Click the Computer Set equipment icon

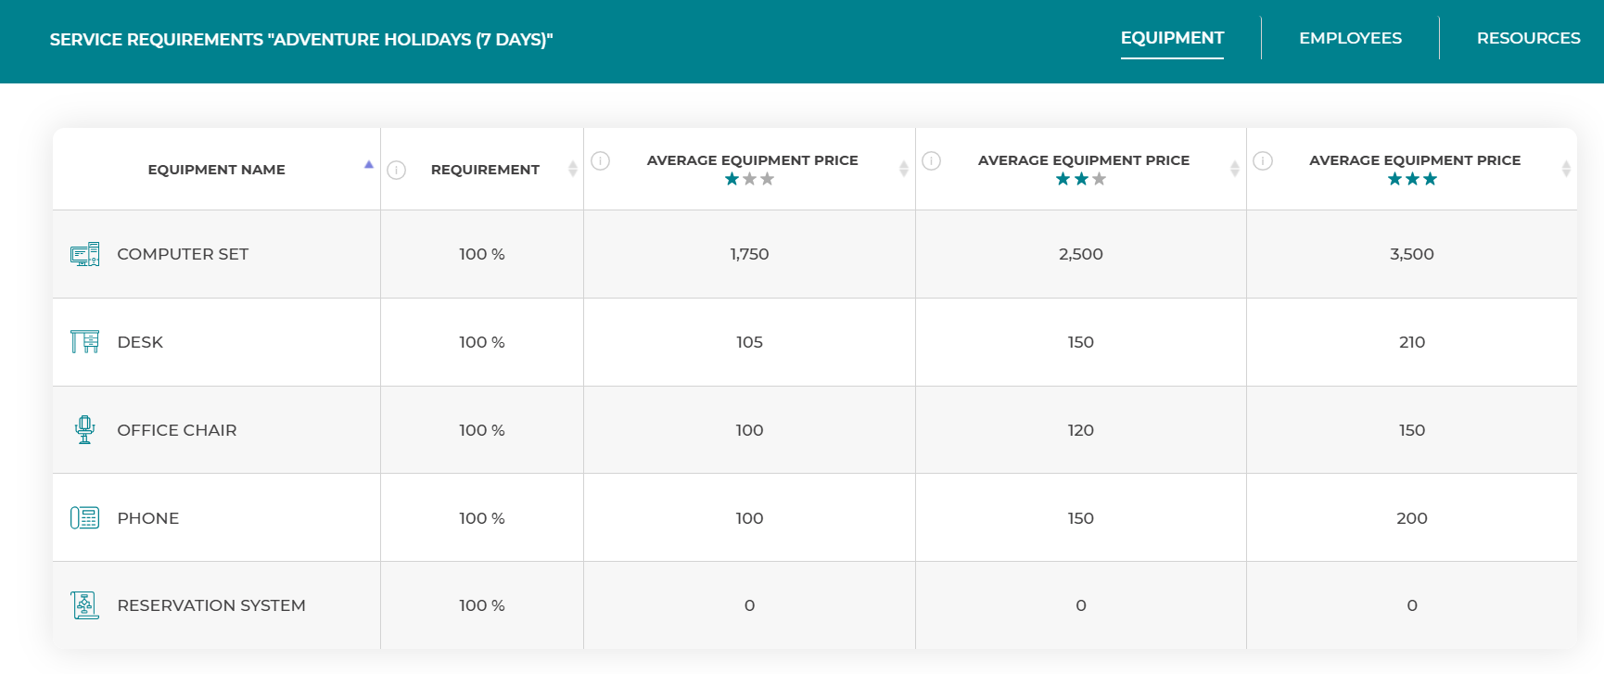(x=84, y=254)
